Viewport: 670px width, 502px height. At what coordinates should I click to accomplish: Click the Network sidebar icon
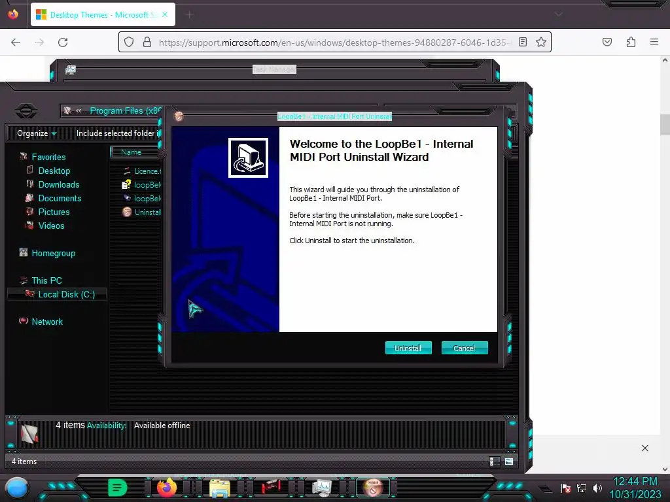[24, 320]
